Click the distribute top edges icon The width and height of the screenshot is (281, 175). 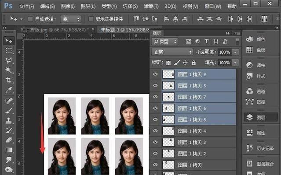coord(200,18)
